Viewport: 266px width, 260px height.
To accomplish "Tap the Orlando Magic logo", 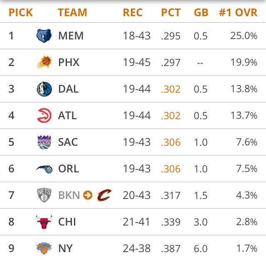I will click(x=44, y=169).
